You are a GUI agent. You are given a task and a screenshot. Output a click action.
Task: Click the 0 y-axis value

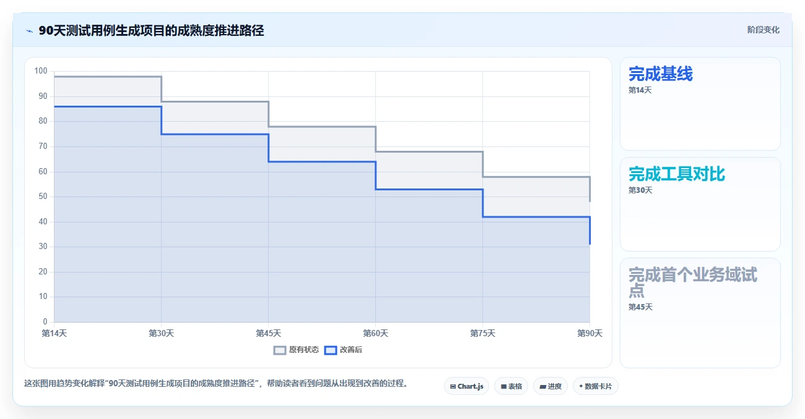pyautogui.click(x=45, y=321)
